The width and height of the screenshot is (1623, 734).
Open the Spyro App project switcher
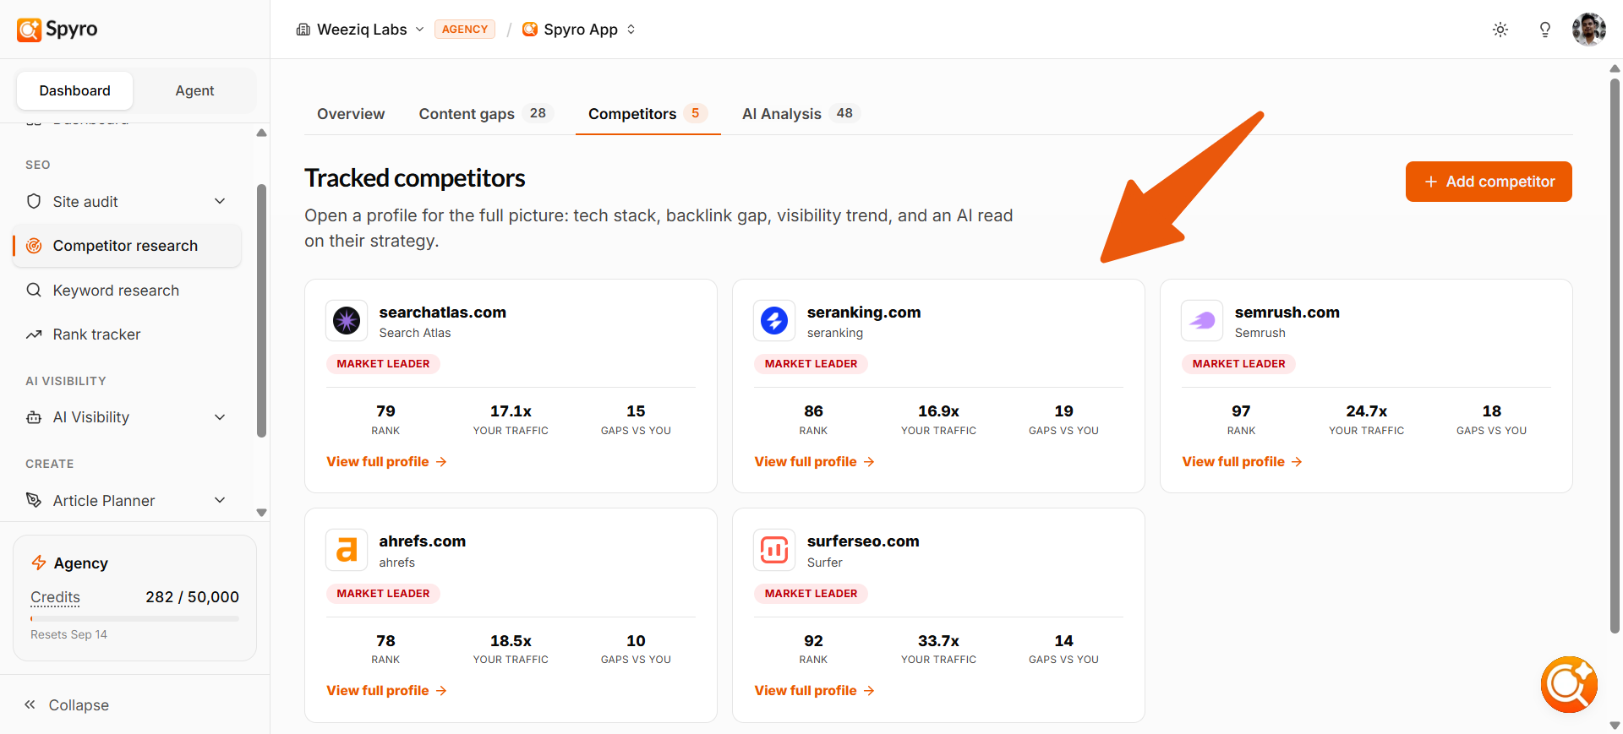point(631,30)
